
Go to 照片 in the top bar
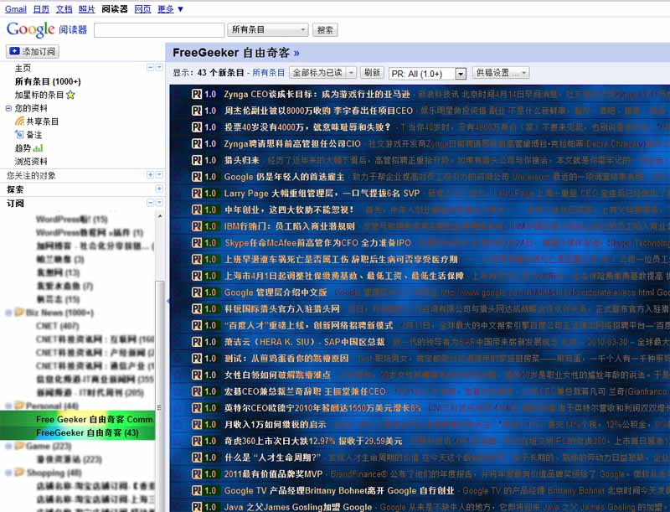pyautogui.click(x=87, y=9)
